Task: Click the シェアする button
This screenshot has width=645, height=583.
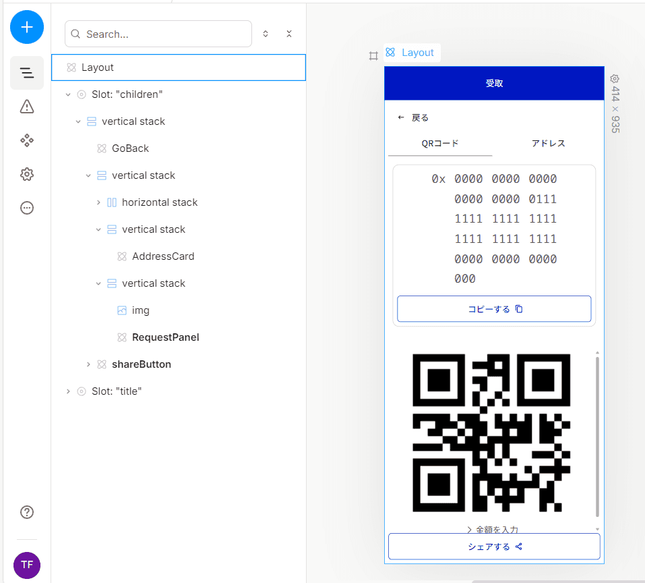Action: [x=494, y=547]
